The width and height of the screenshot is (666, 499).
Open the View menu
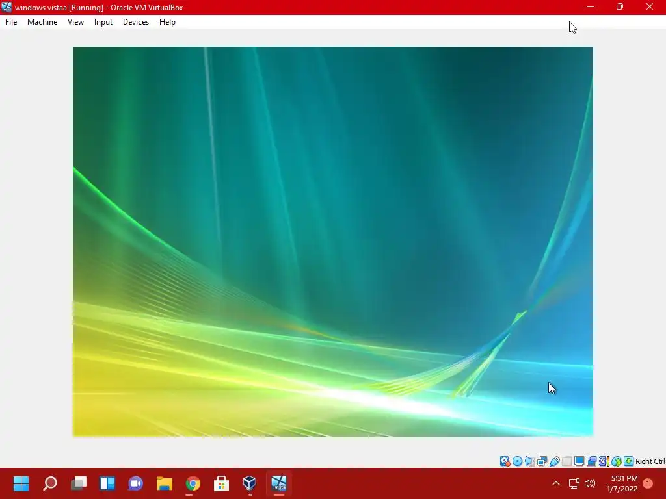tap(75, 22)
